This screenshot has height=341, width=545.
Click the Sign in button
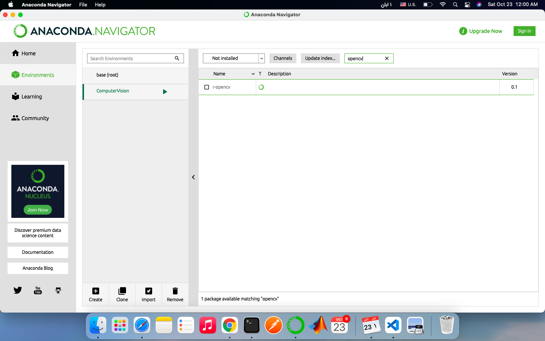pos(524,31)
